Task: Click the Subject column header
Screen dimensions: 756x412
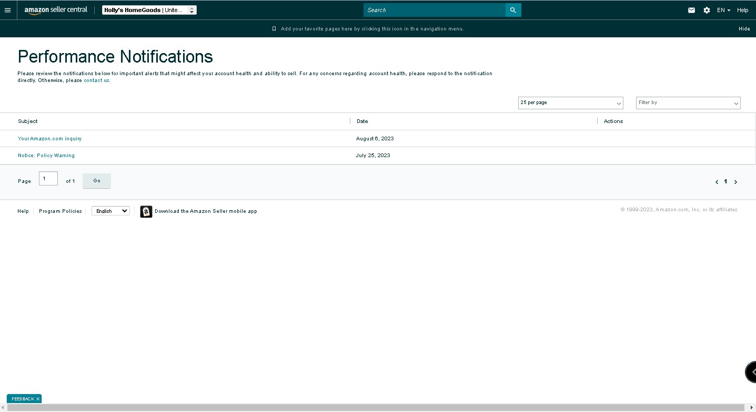Action: click(28, 121)
